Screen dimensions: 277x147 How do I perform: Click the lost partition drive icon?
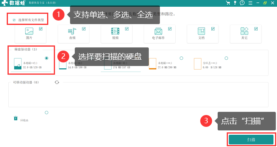[x=198, y=64]
